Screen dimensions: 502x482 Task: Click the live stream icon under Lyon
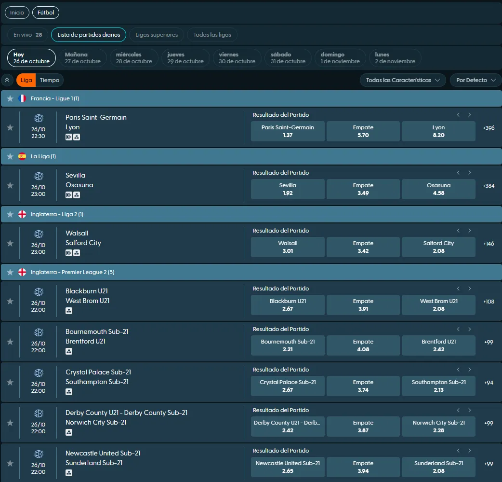[69, 137]
